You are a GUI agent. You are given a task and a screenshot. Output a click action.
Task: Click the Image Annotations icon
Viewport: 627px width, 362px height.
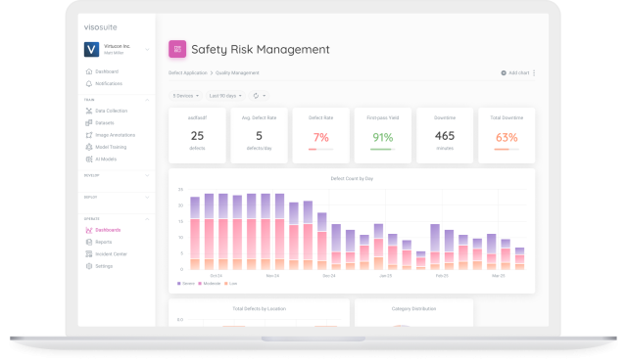tap(89, 135)
